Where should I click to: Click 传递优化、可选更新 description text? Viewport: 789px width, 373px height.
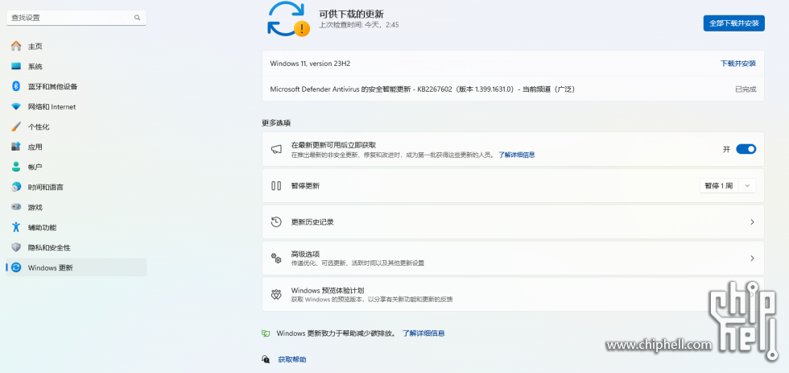[x=357, y=263]
